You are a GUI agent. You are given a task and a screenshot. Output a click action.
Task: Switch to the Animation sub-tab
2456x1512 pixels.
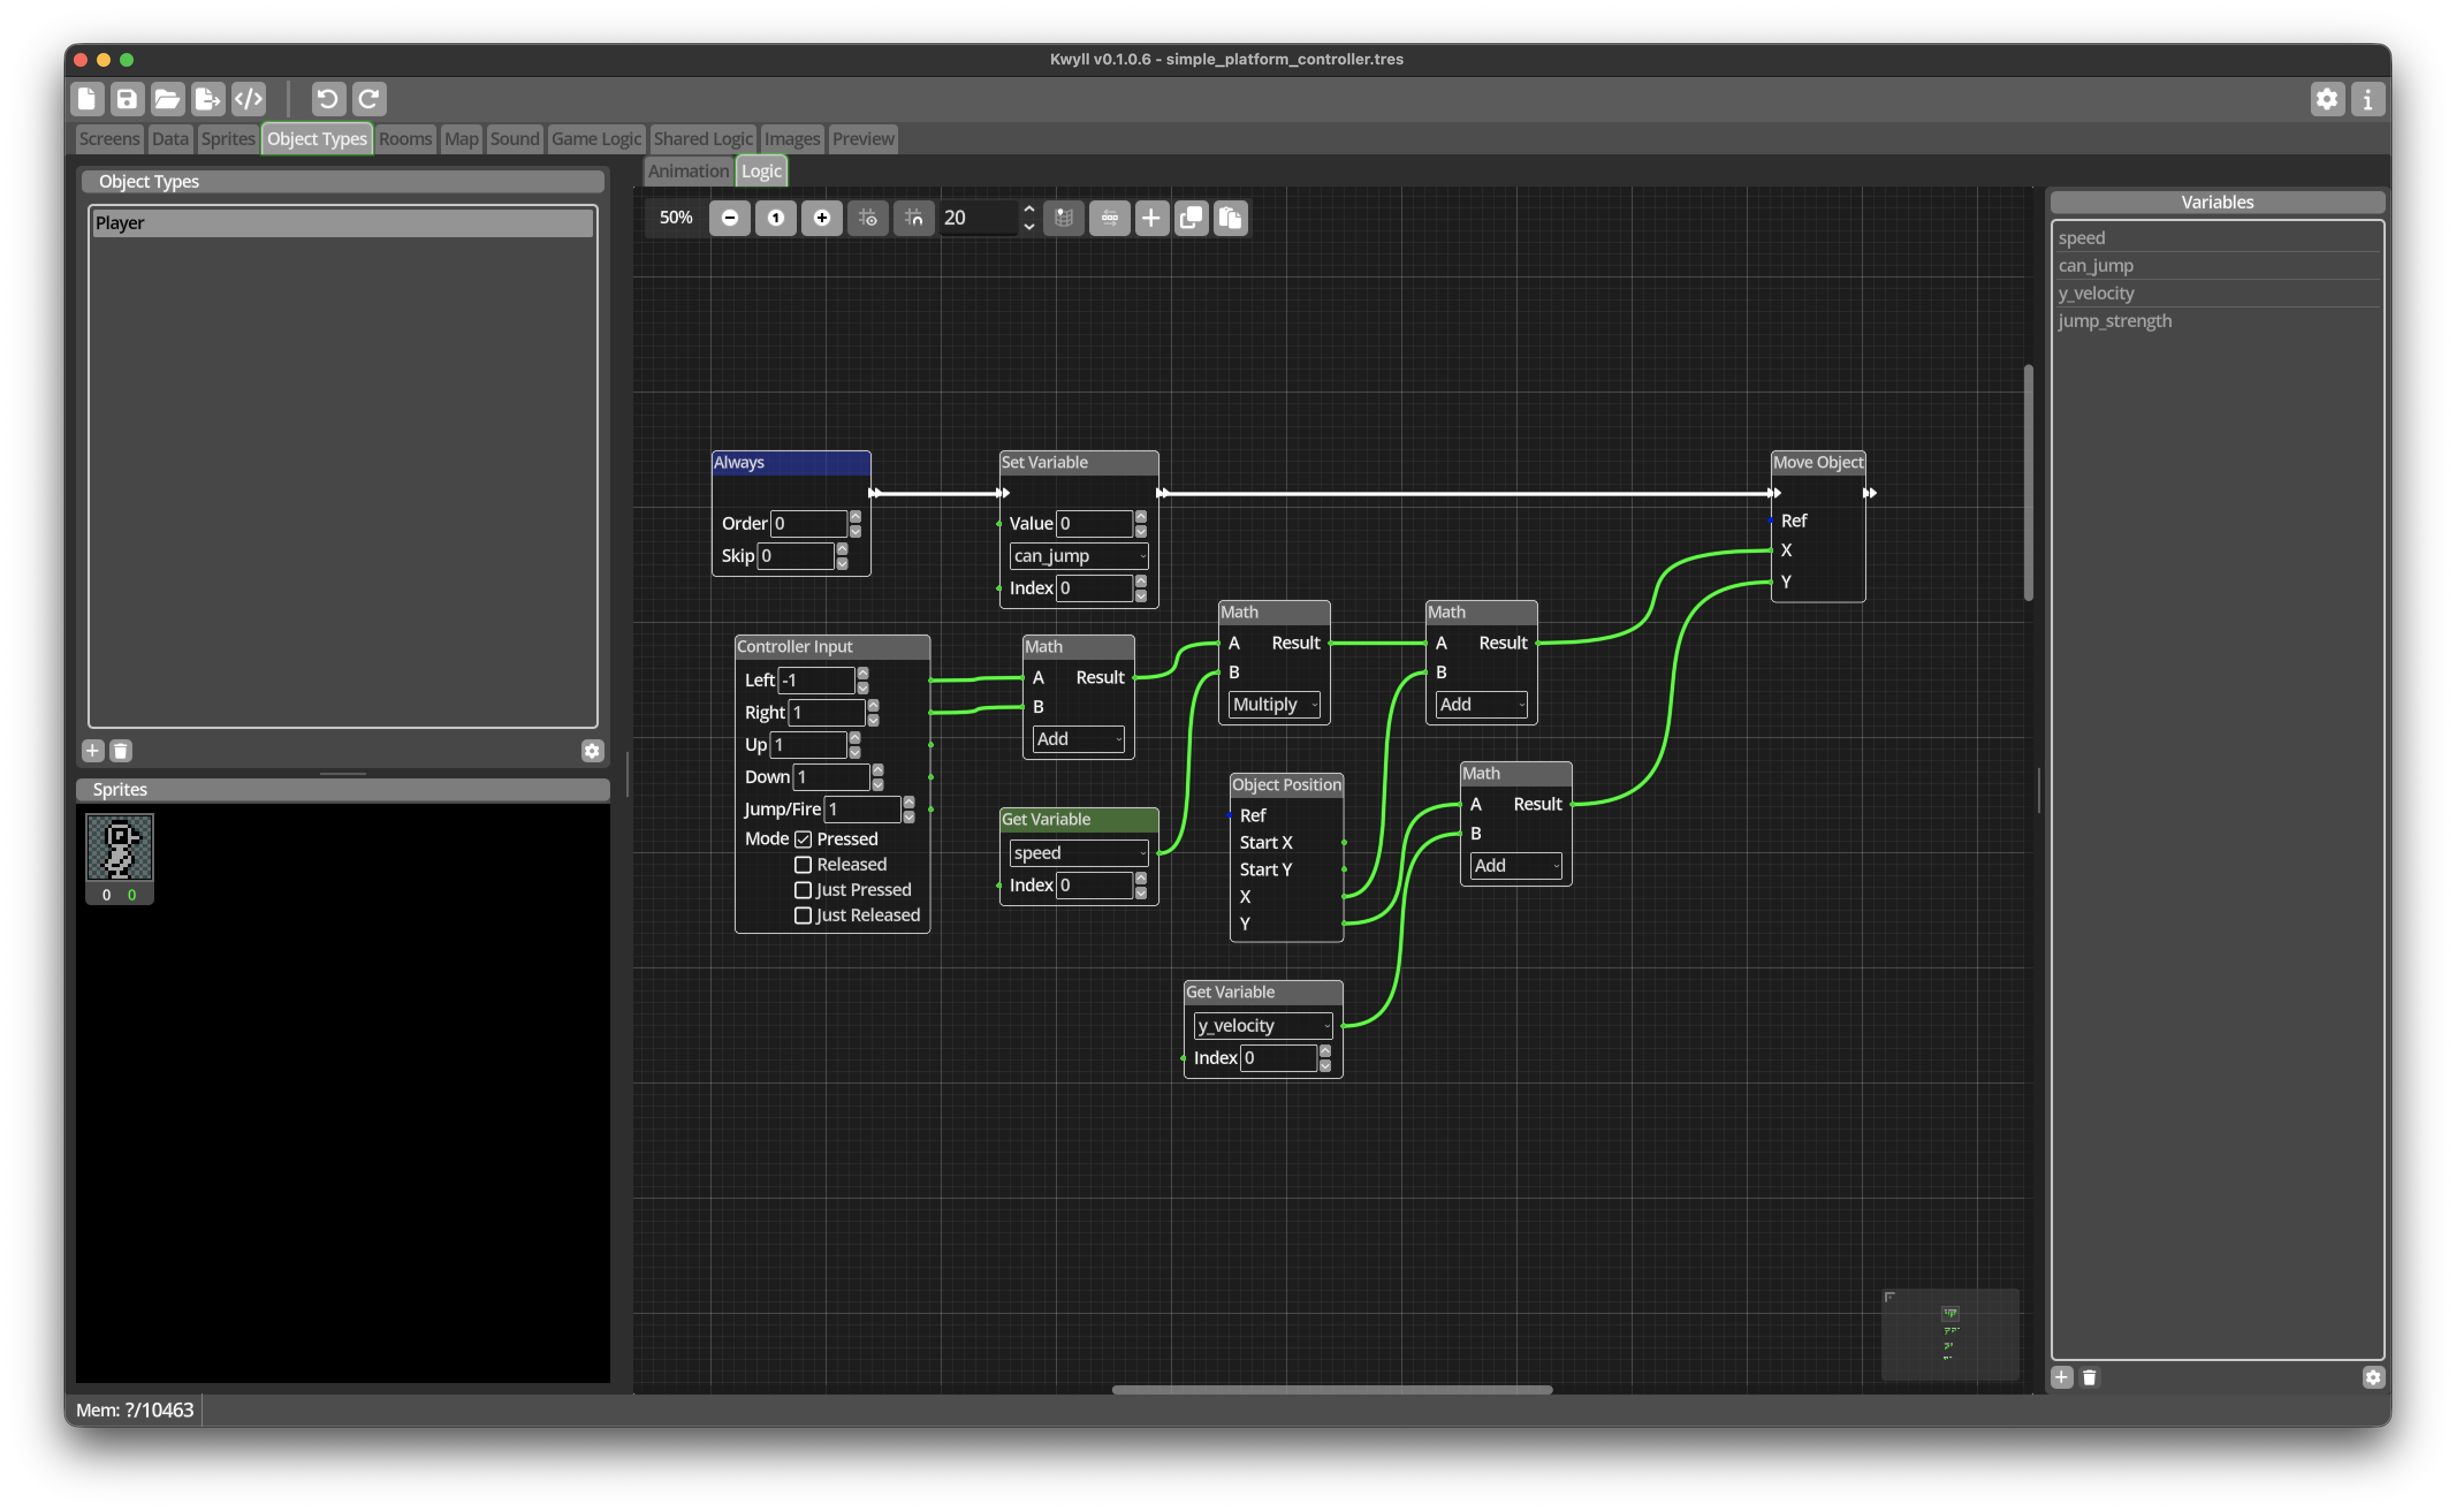click(x=689, y=171)
